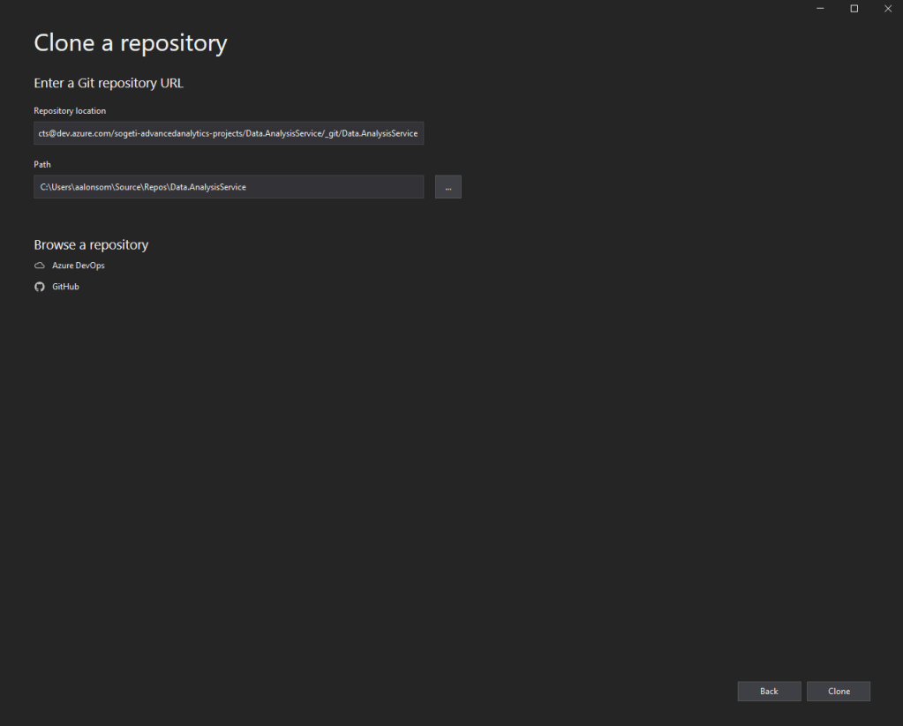Click the Azure DevOps cloud icon
903x726 pixels.
(x=39, y=266)
